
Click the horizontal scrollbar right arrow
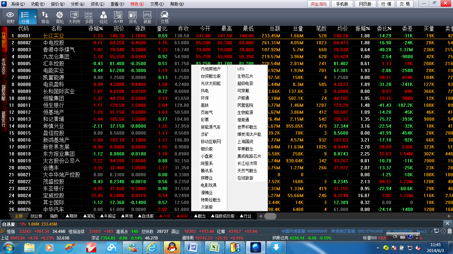pos(450,216)
